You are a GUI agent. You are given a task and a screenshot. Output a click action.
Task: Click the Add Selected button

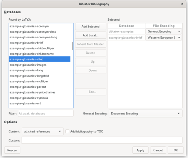[x=91, y=27]
